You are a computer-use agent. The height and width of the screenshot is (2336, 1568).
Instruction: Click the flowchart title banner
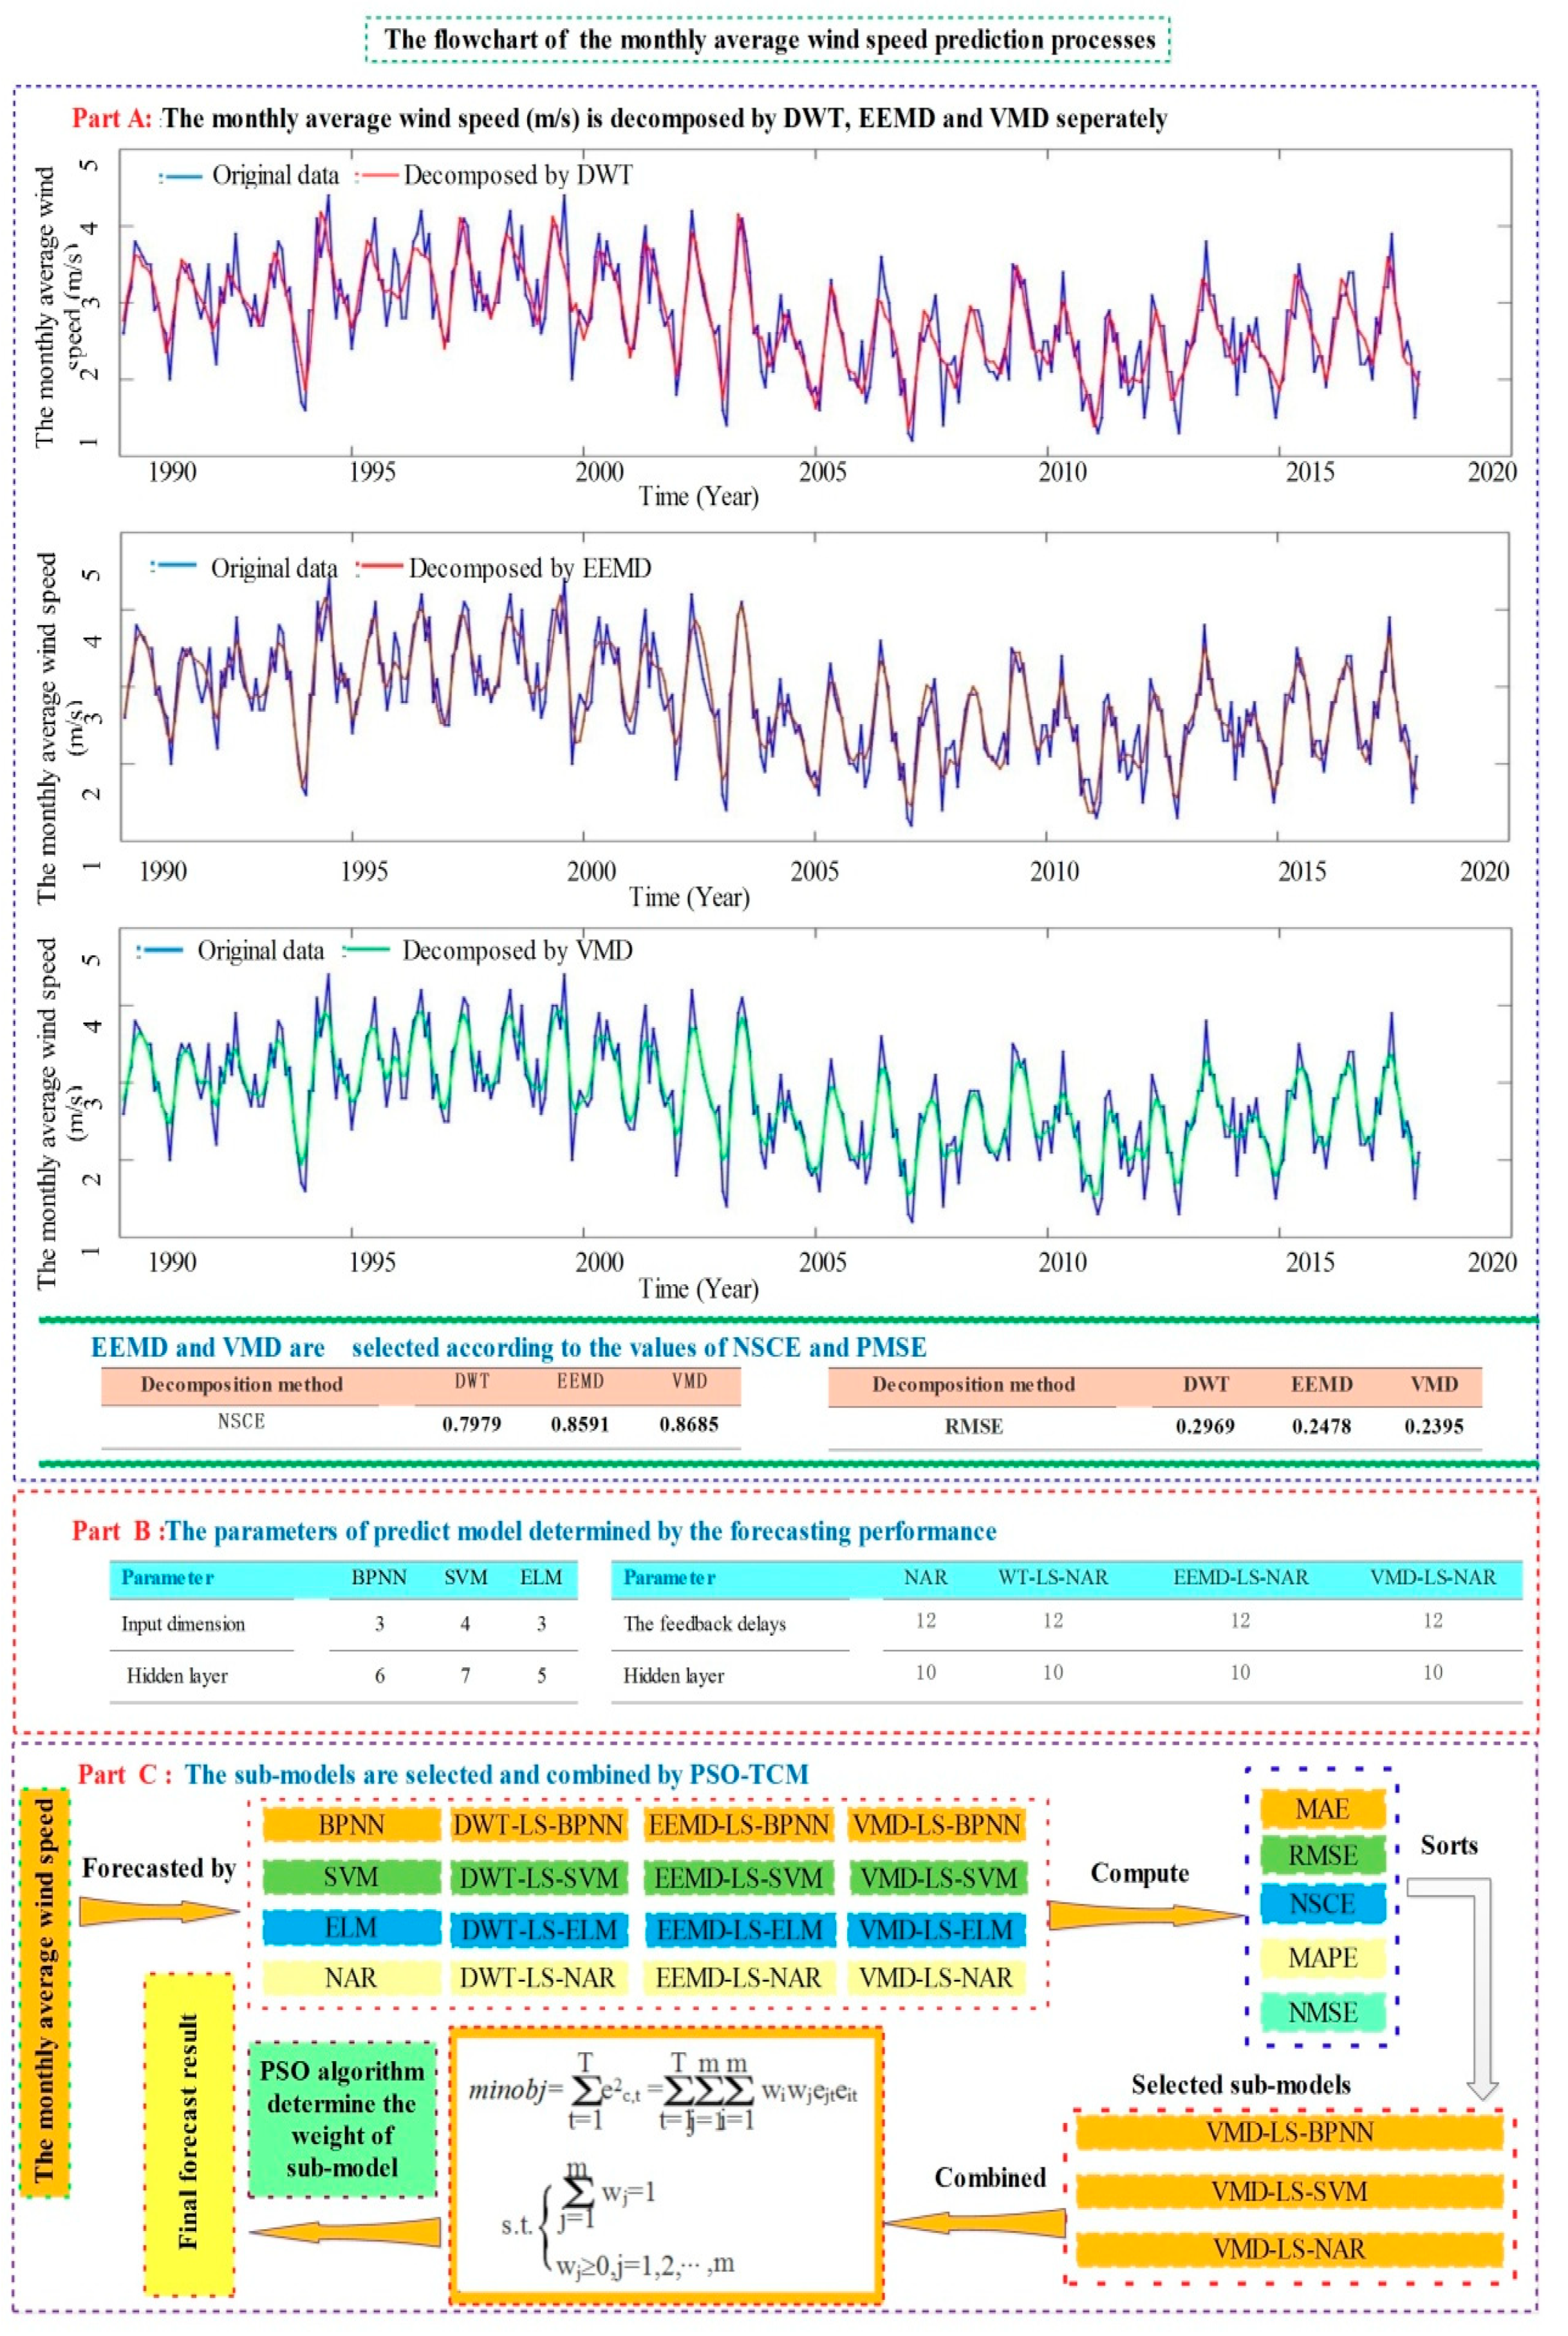pos(768,40)
